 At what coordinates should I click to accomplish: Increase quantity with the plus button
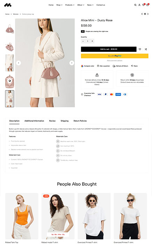coord(92,41)
